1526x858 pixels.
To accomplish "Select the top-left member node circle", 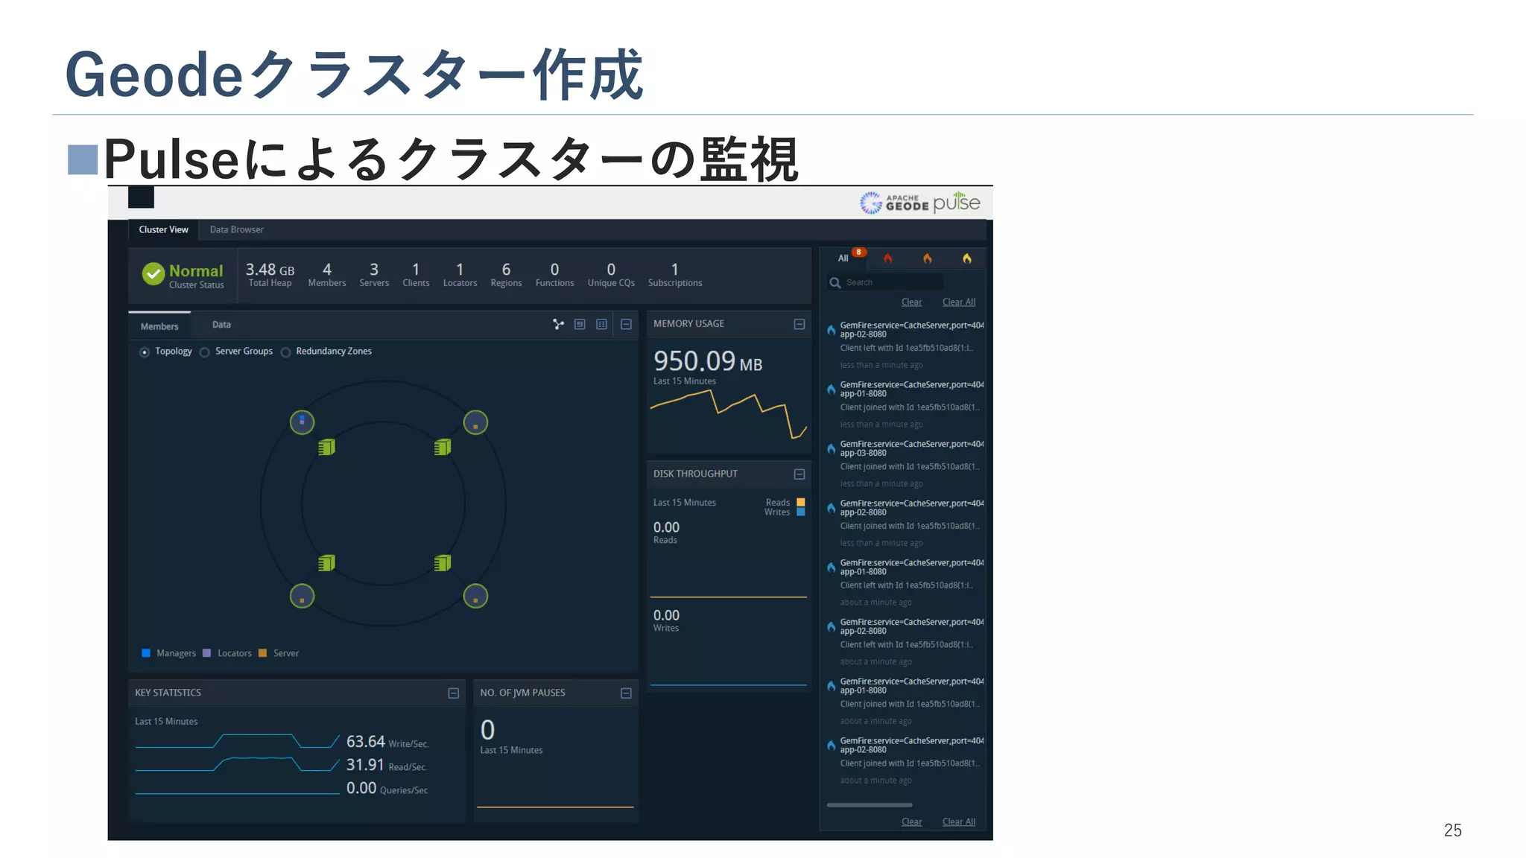I will (x=302, y=422).
